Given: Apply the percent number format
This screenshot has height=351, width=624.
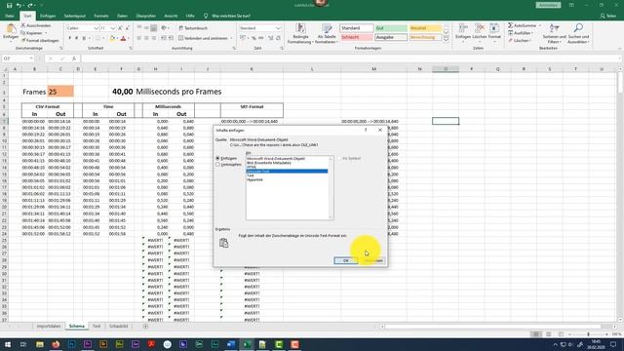Looking at the screenshot, I should (253, 38).
